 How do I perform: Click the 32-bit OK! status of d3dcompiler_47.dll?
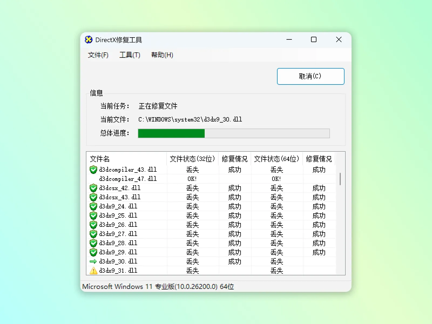click(192, 179)
